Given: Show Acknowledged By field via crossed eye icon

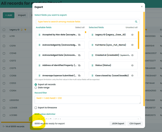Looking at the screenshot, I should coord(79,45).
